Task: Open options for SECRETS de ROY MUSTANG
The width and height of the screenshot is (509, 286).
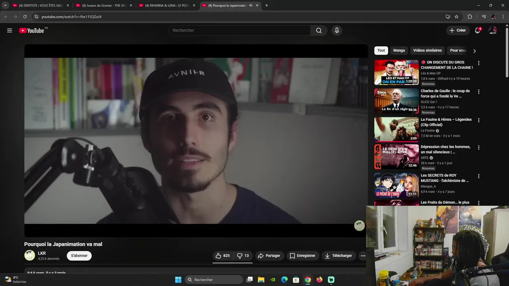Action: (x=479, y=176)
